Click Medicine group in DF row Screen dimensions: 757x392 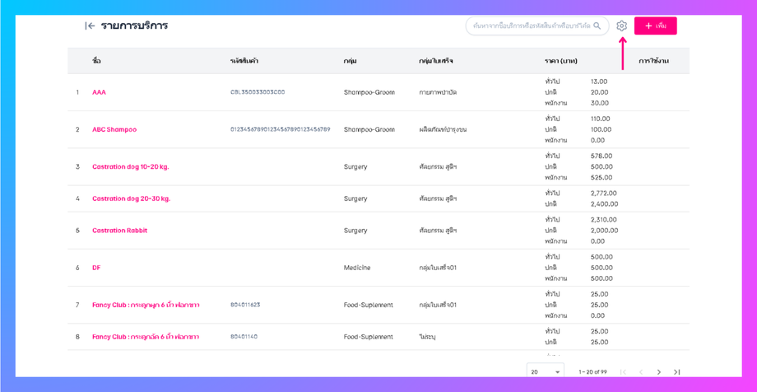point(357,268)
